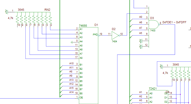The width and height of the screenshot is (191, 104).
Task: Select lower network resistor ending at pin 8
Action: 180,74
